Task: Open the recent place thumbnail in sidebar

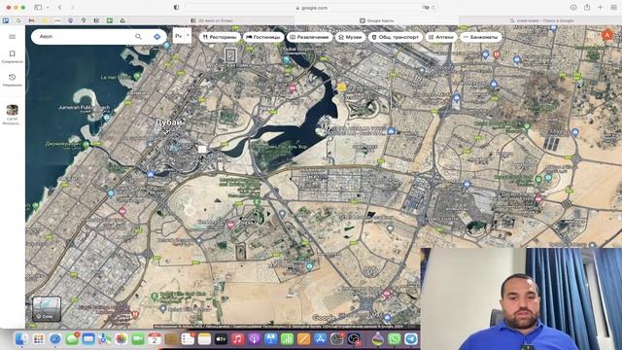Action: click(13, 110)
